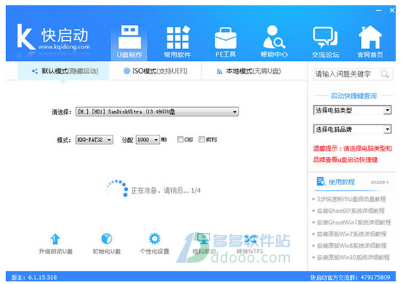Open 帮助中心 help center
The width and height of the screenshot is (401, 284).
[x=274, y=41]
